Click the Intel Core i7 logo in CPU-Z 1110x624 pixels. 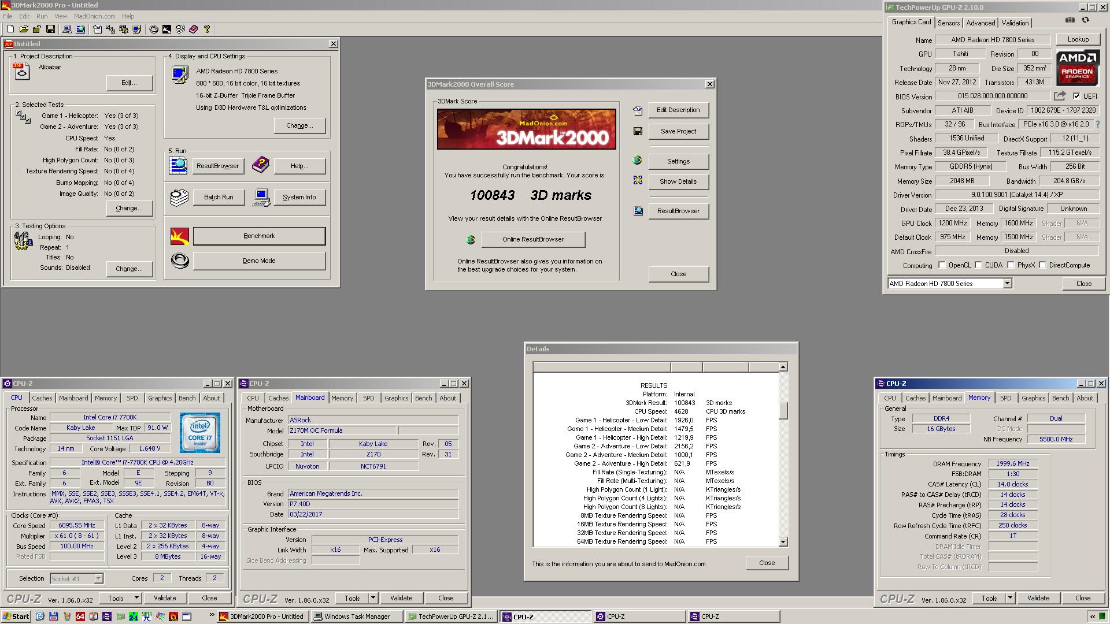pos(200,432)
